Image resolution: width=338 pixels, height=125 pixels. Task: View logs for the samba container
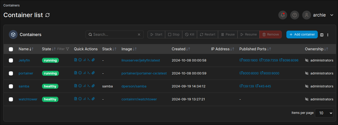[75, 86]
